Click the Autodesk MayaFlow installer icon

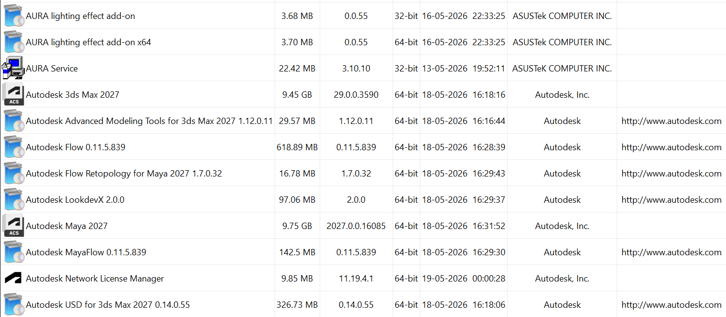coord(14,252)
